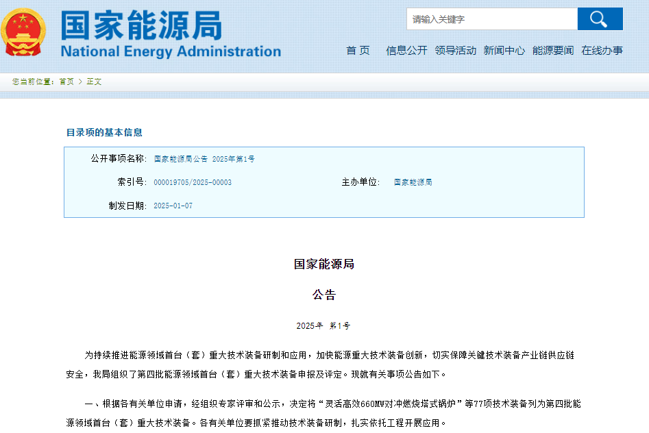
Task: Click 首页 in the breadcrumb trail
Action: click(x=64, y=81)
